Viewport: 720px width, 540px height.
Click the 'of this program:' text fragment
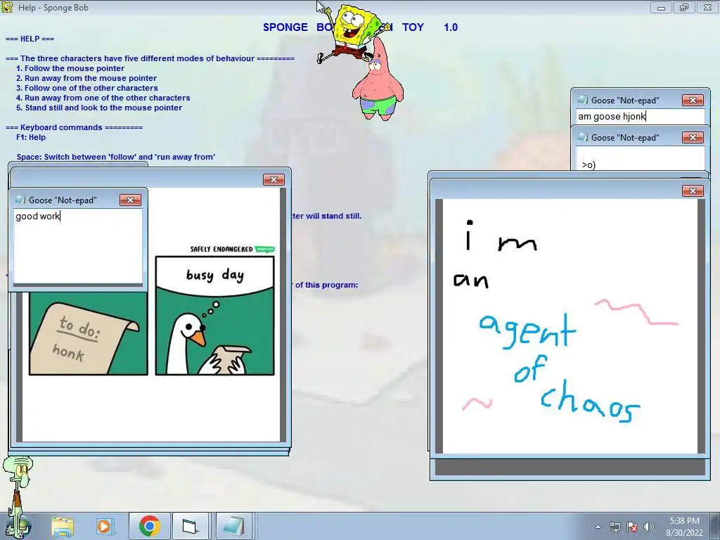(326, 285)
